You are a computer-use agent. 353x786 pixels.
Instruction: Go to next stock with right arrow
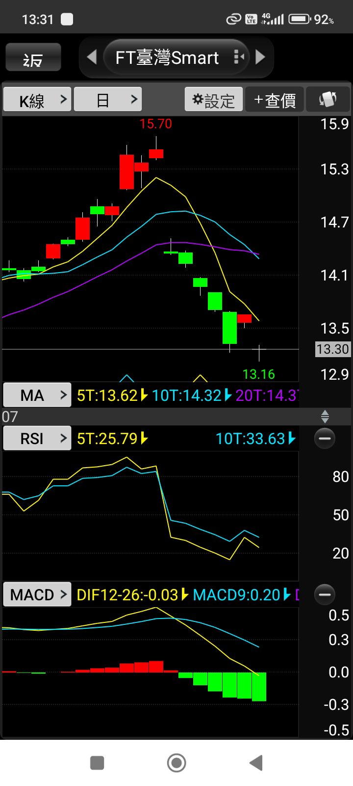(260, 57)
